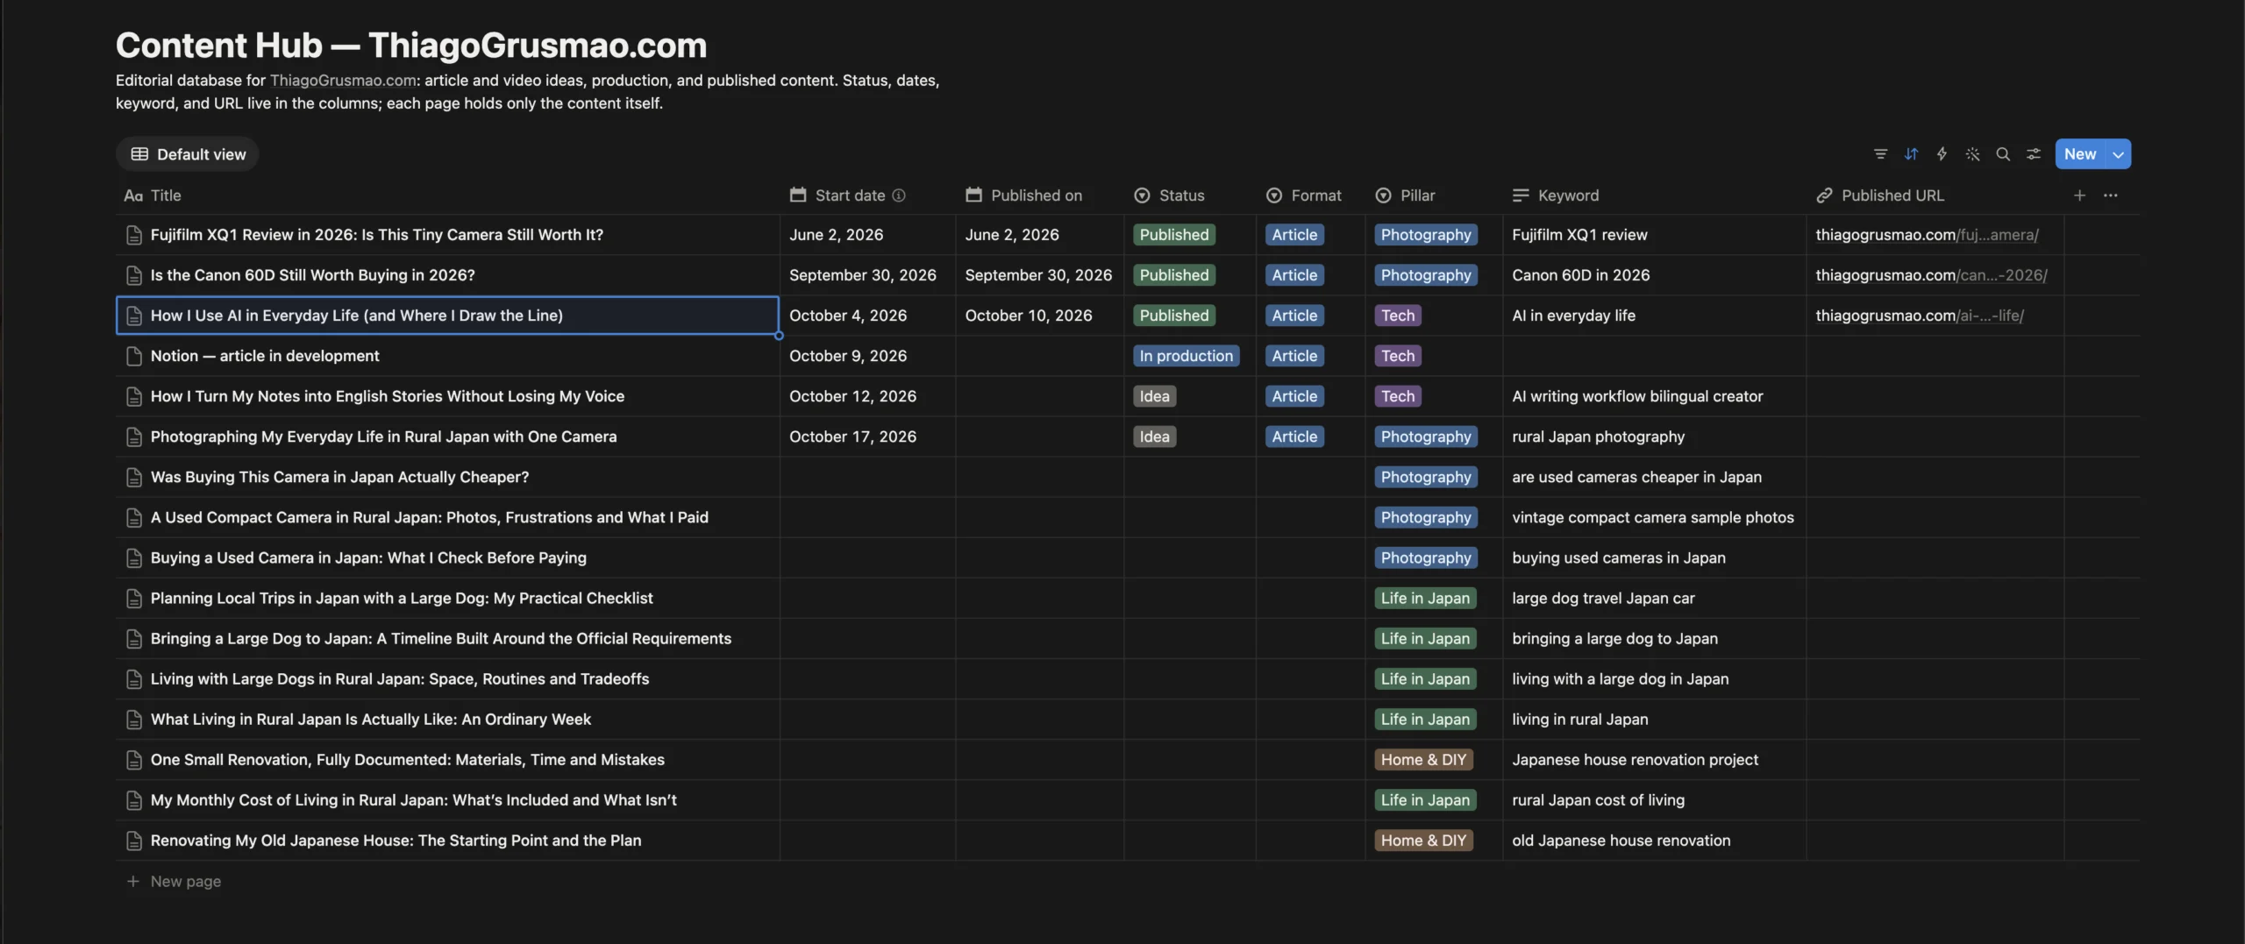Open the database search magnifier
This screenshot has height=944, width=2245.
pos(2003,154)
